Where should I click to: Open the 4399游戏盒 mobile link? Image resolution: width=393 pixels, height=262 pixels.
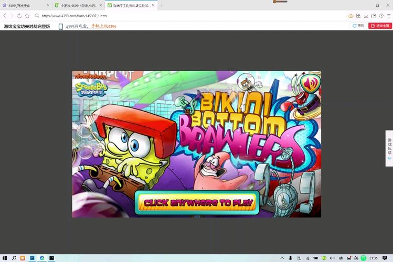[x=91, y=26]
